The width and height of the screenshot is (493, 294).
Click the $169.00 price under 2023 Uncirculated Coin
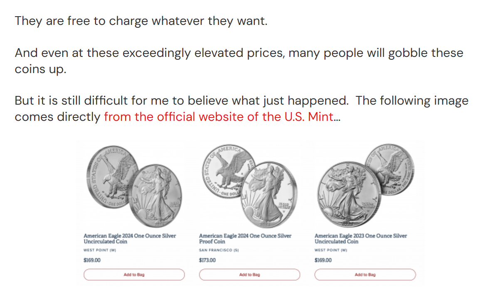pyautogui.click(x=323, y=260)
